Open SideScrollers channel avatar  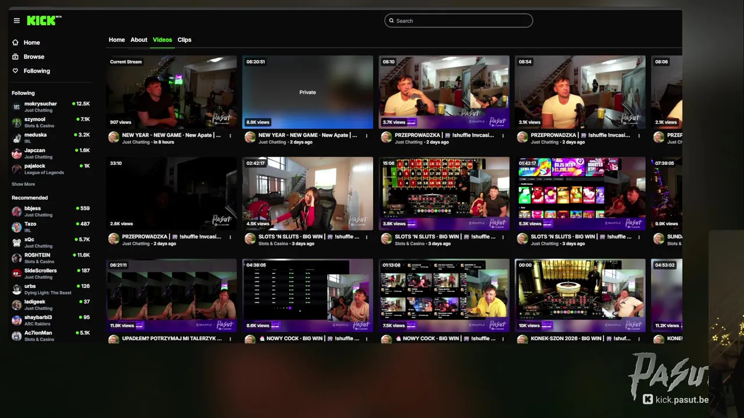(16, 273)
